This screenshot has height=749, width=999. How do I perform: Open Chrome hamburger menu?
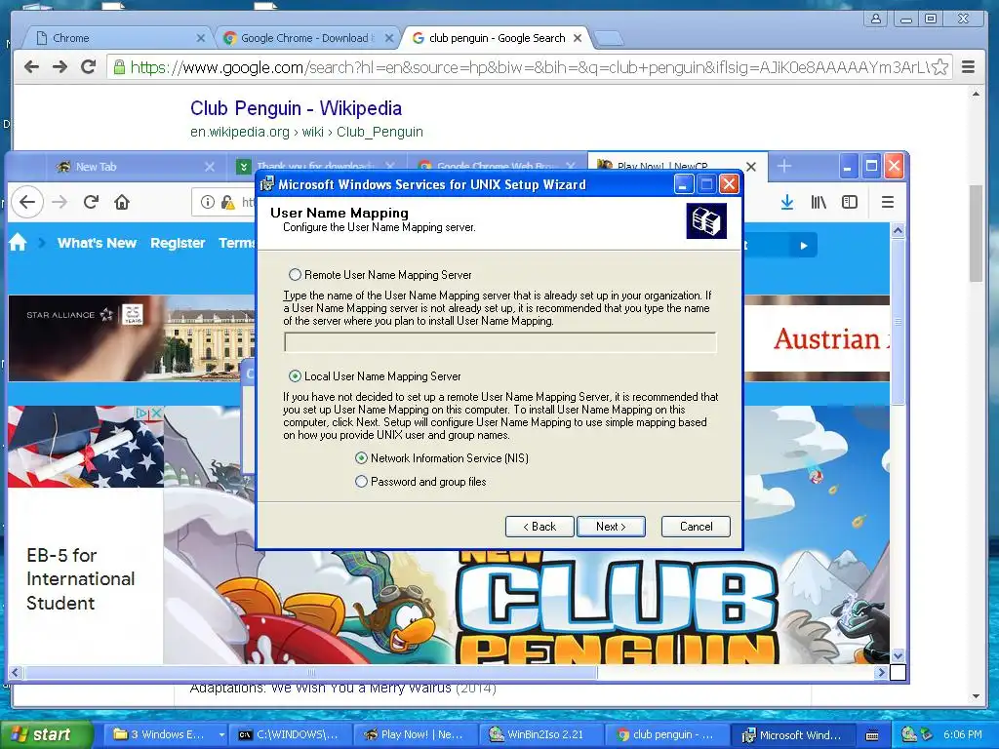coord(969,67)
